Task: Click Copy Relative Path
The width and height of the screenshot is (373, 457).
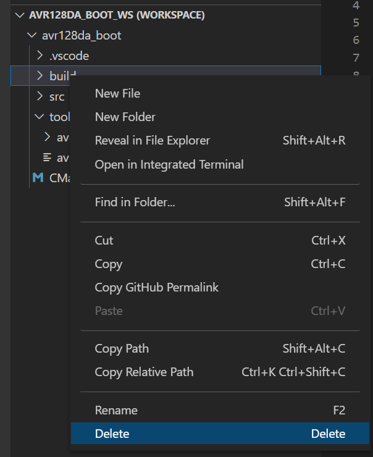Action: [144, 372]
